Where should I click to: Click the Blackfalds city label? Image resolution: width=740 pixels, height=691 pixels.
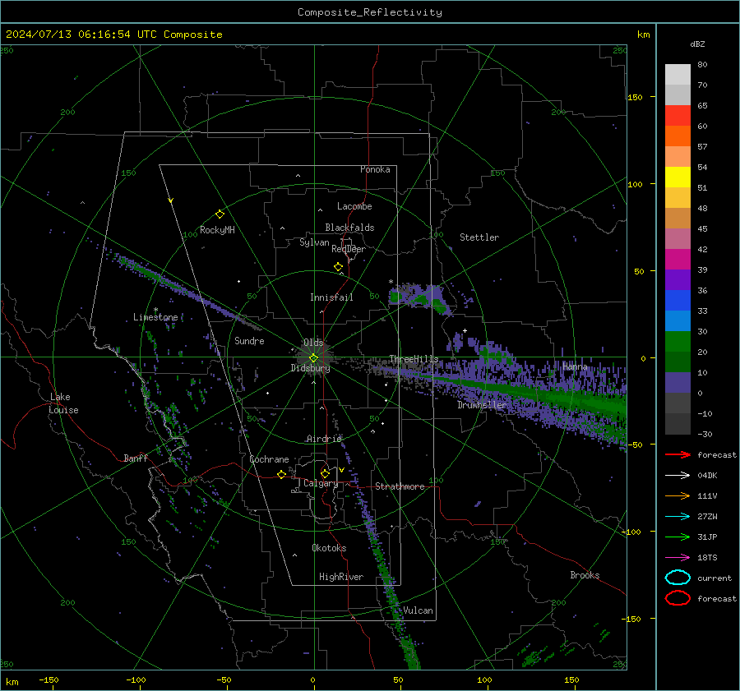click(x=349, y=228)
